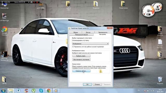Open the Windows Start menu orb
This screenshot has height=93, width=166.
pos(3,91)
